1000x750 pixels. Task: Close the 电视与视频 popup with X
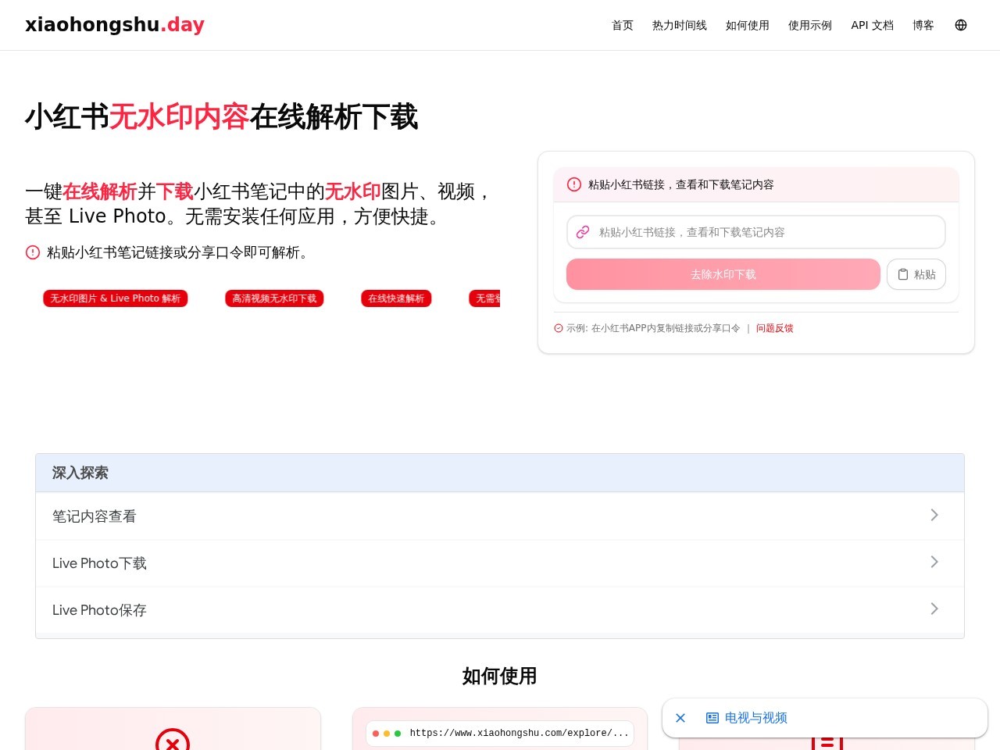[680, 718]
